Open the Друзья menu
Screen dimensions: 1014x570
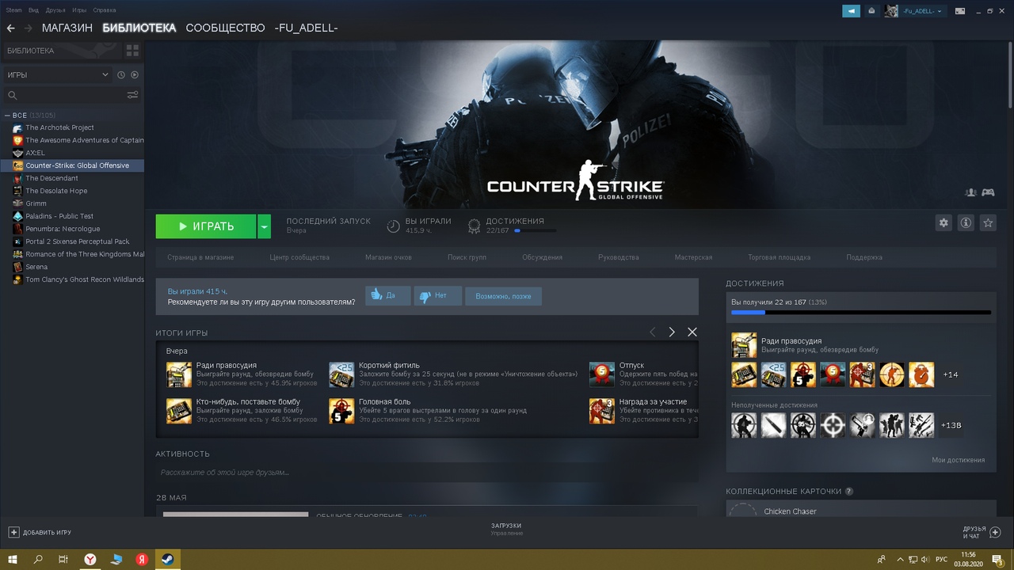(x=55, y=10)
